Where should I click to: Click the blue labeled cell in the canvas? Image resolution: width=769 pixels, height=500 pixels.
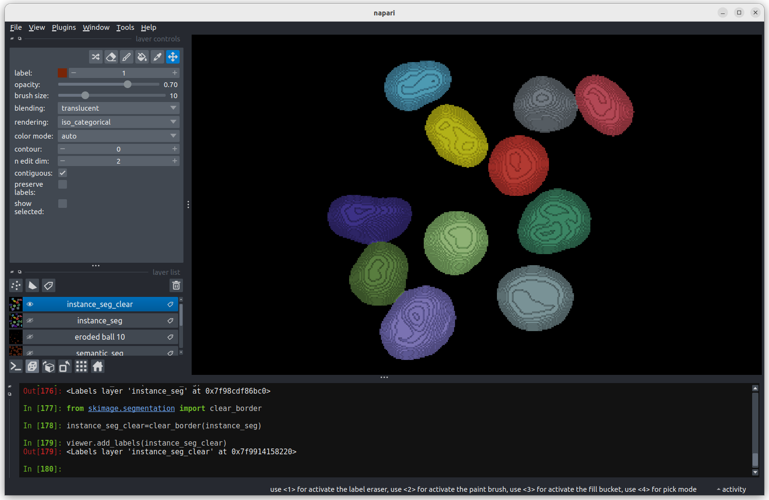(417, 86)
